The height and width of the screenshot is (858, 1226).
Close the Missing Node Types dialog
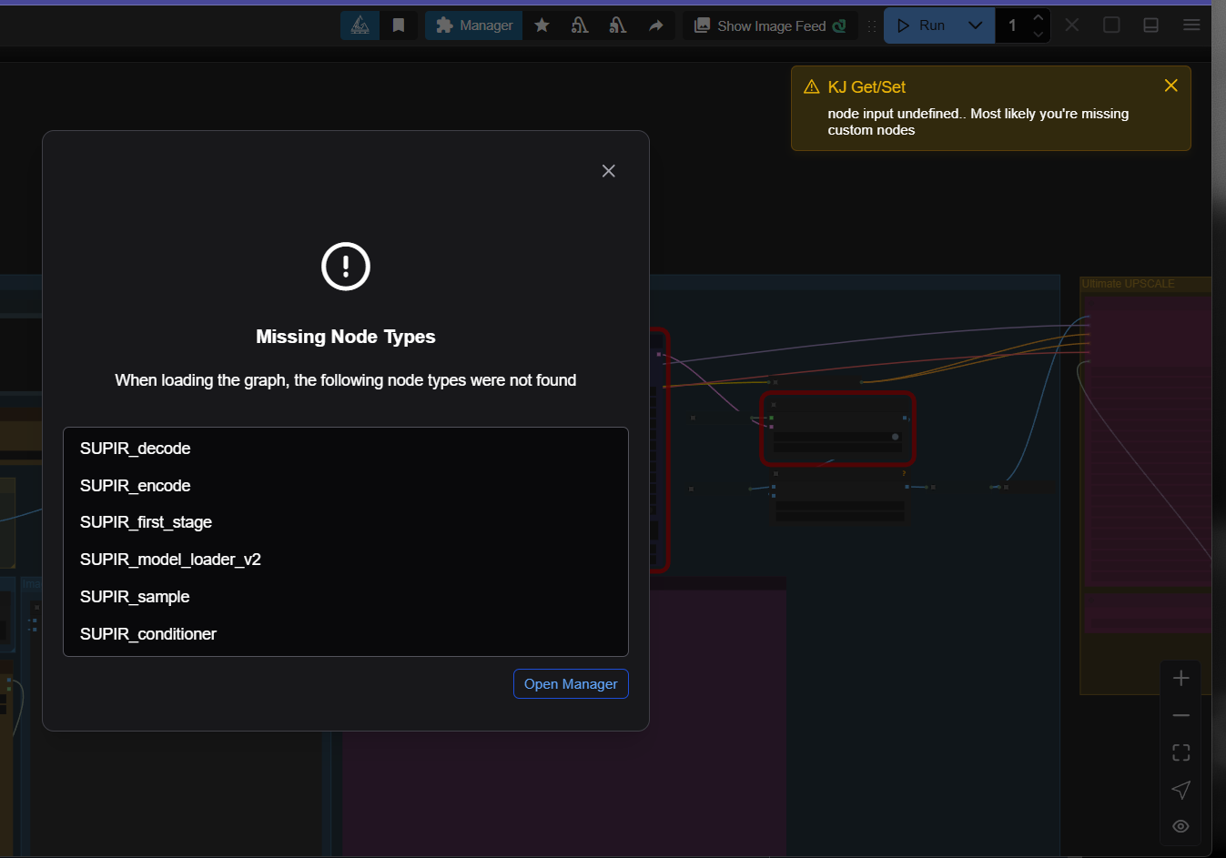click(608, 171)
